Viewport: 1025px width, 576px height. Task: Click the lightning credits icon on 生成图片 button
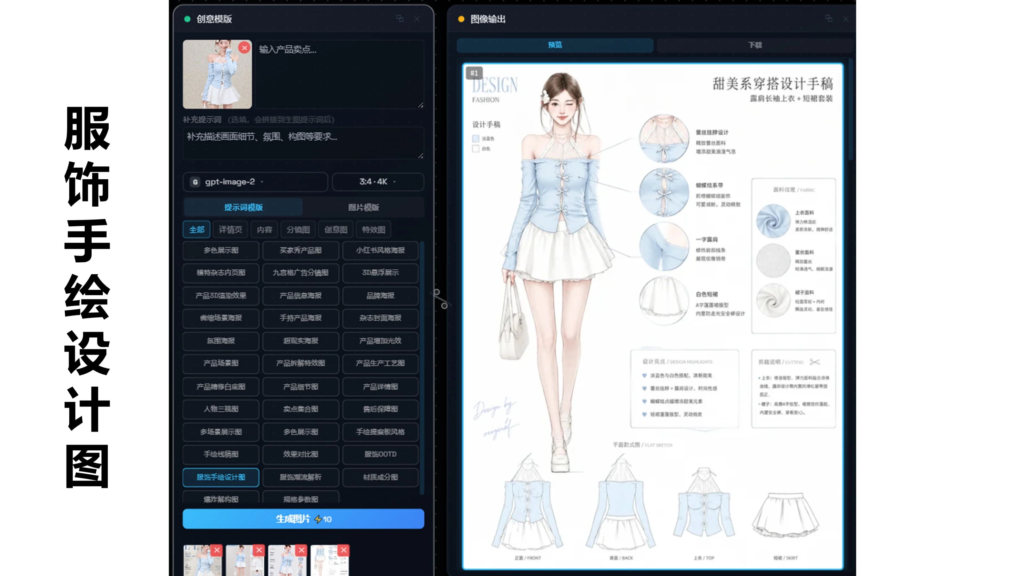tap(318, 519)
